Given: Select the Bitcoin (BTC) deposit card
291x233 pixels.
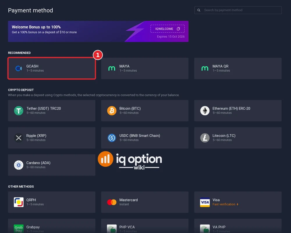Looking at the screenshot, I should point(145,111).
